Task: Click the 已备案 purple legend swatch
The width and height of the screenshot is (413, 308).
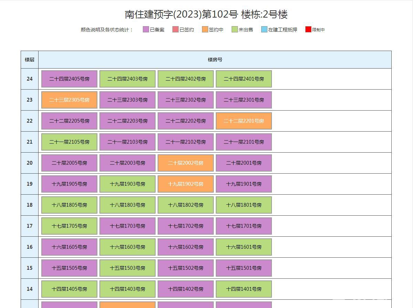Action: (x=146, y=30)
